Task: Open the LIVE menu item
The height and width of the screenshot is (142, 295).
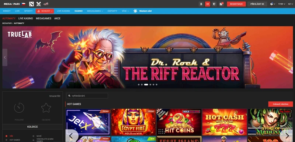Action: [17, 11]
